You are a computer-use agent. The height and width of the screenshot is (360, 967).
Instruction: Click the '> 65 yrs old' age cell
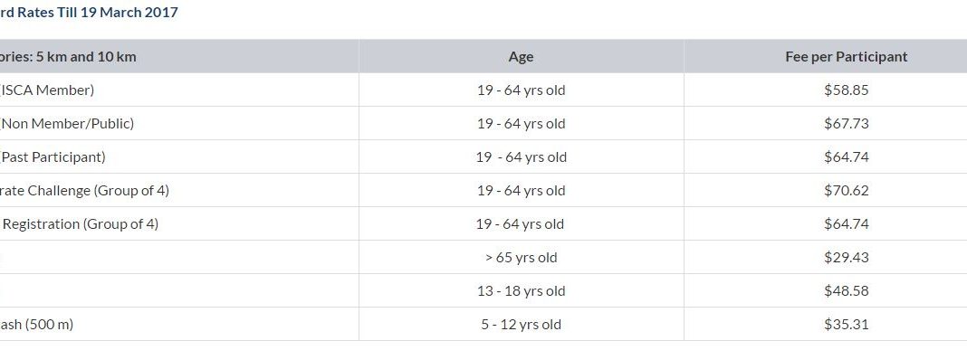pos(522,257)
